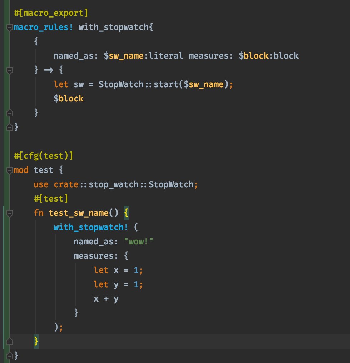The image size is (350, 363).
Task: Click the test_sw_name function name
Action: [x=79, y=213]
